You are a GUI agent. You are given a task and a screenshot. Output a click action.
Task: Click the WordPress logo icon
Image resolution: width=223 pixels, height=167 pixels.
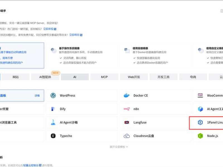[53, 95]
